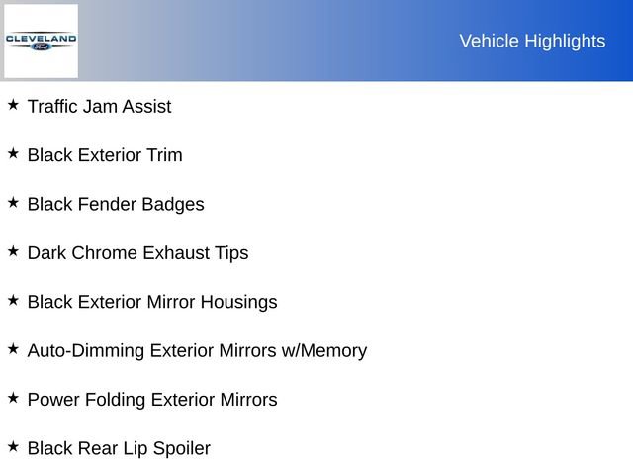The image size is (633, 475).
Task: Select the Power Folding Exterior Mirrors item
Action: point(152,400)
